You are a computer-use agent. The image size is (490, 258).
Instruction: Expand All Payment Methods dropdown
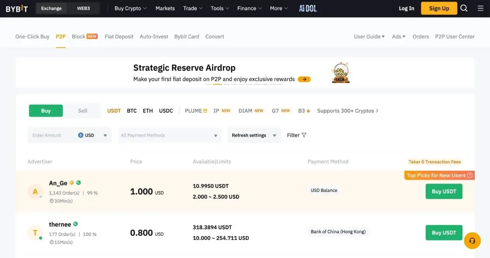coord(169,135)
